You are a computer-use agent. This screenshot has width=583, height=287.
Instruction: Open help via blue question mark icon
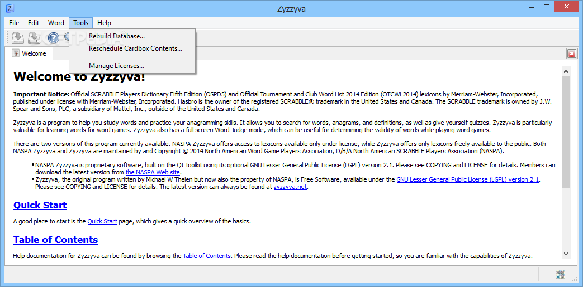pyautogui.click(x=54, y=38)
